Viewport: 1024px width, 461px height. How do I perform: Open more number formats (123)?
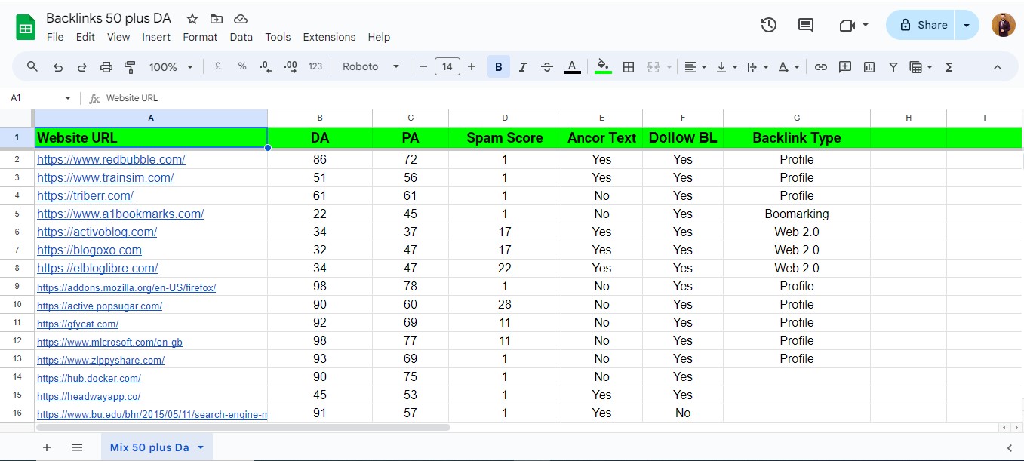(315, 66)
